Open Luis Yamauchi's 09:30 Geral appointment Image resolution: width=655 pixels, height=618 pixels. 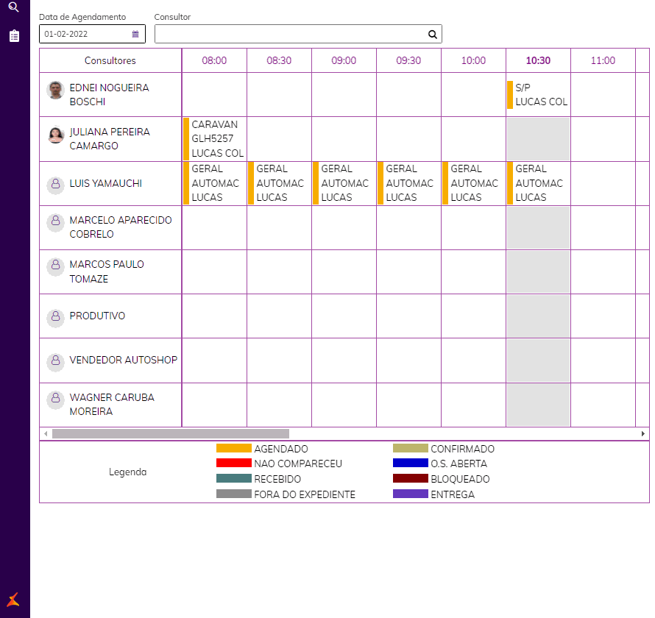pyautogui.click(x=408, y=183)
